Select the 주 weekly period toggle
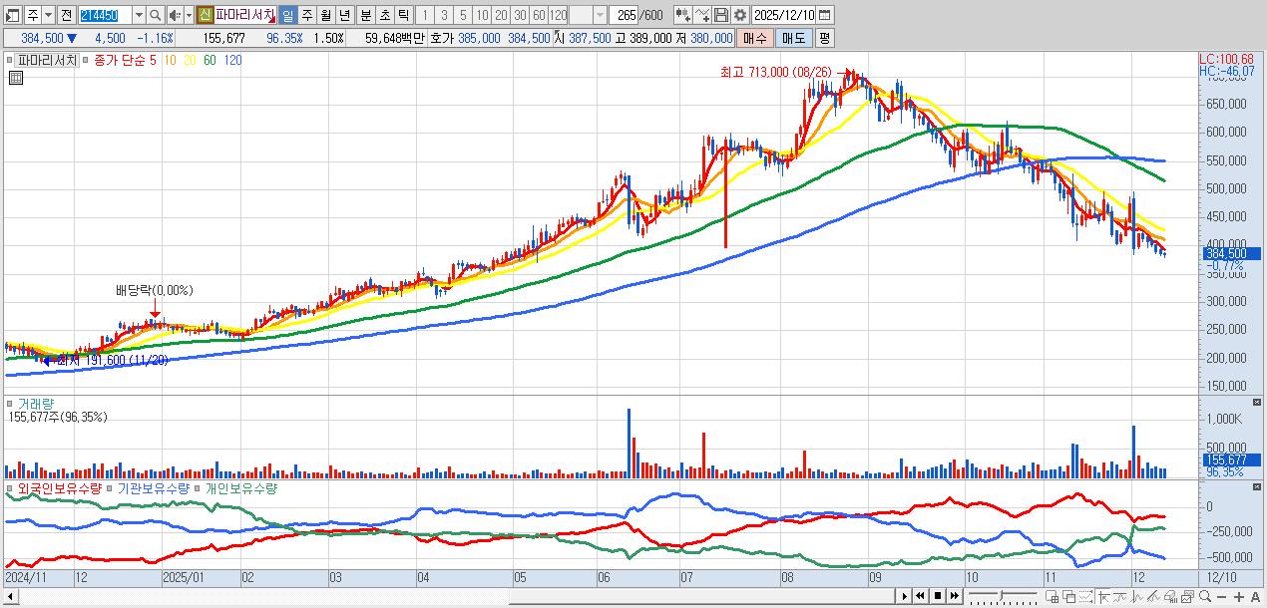Viewport: 1267px width, 608px height. (305, 16)
